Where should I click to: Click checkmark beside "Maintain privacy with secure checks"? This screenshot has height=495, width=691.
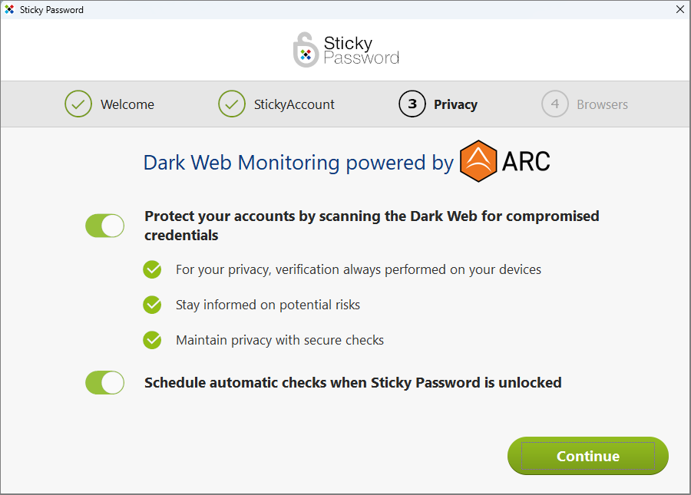point(152,340)
